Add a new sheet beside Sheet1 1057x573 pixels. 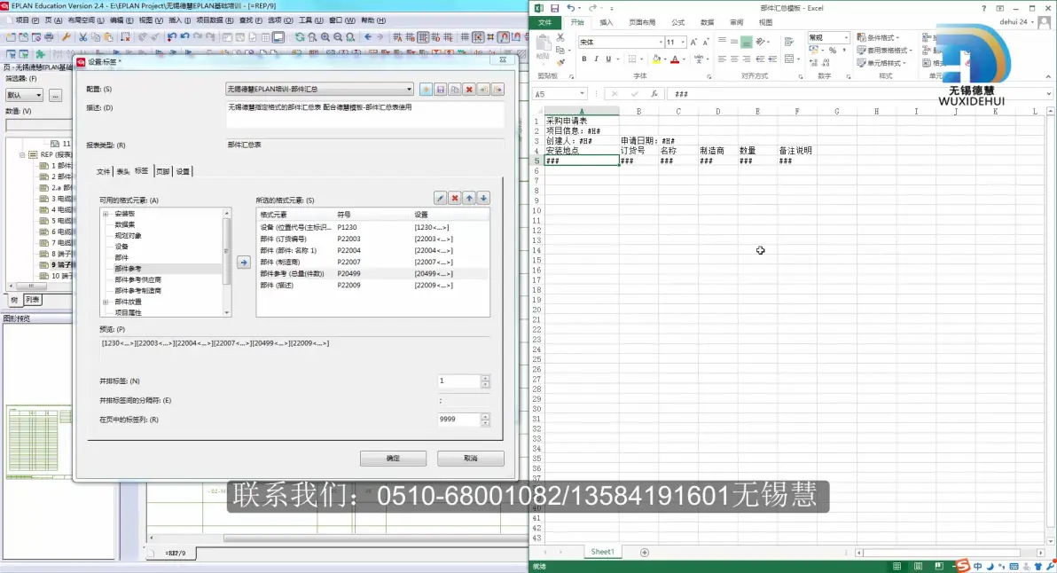tap(645, 552)
